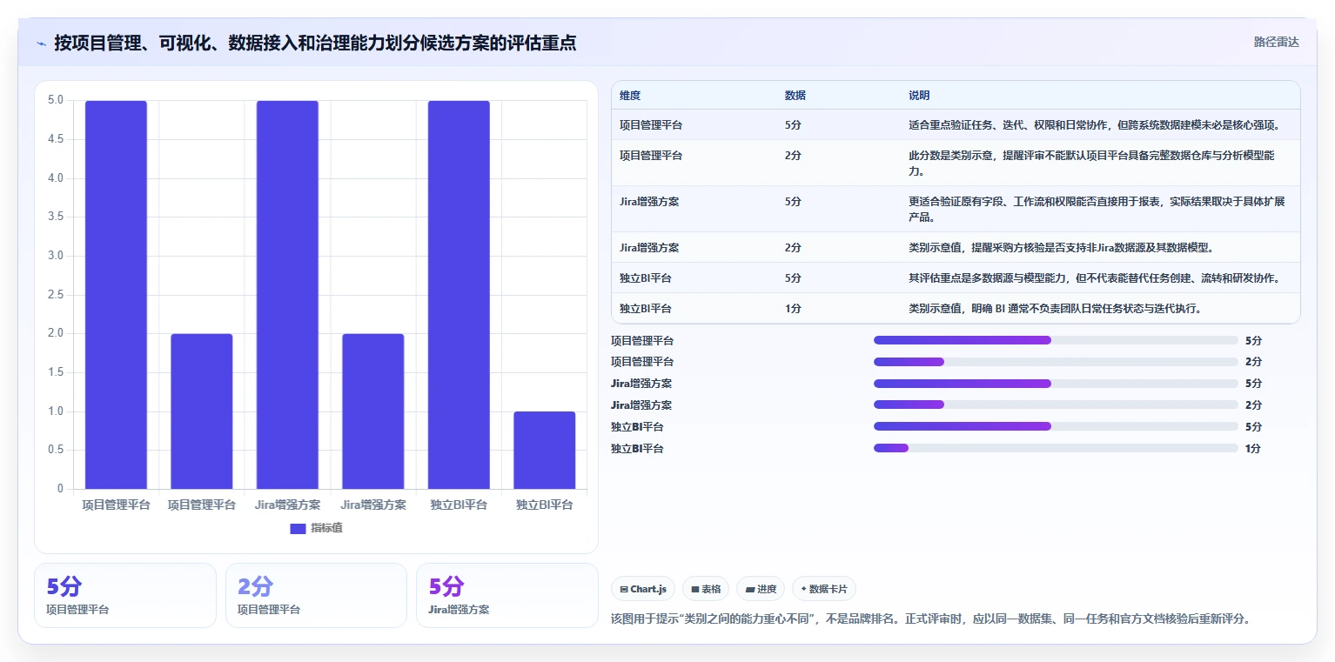This screenshot has height=662, width=1335.
Task: Click the 项目管理平台 chart bar reaching 5.0
Action: (116, 295)
